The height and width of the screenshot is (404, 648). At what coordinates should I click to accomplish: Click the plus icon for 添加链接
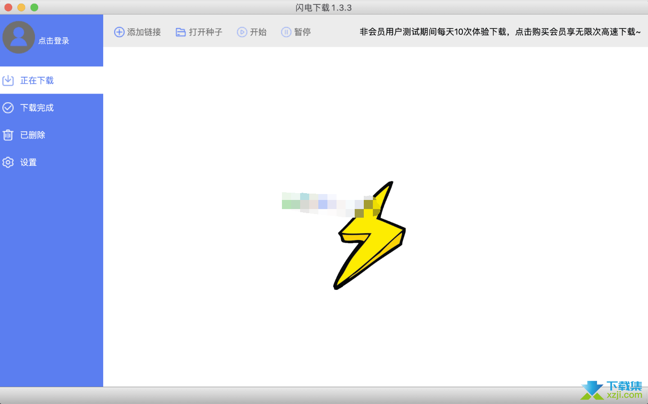click(119, 32)
